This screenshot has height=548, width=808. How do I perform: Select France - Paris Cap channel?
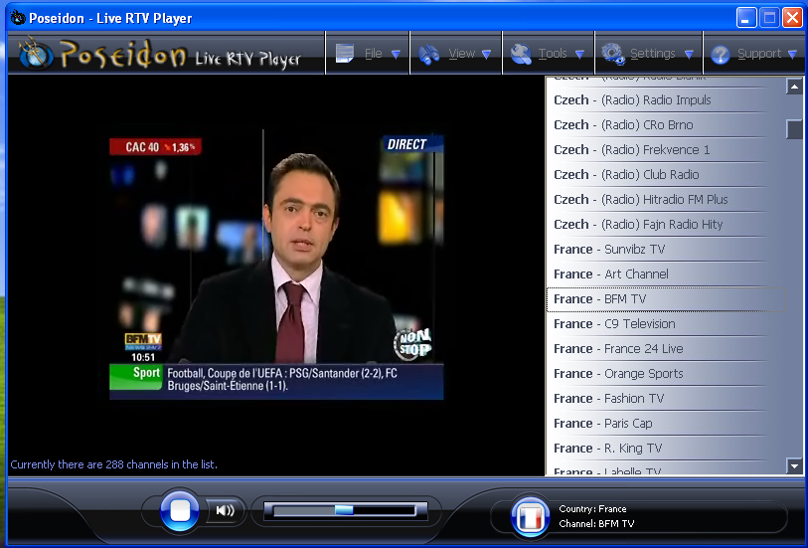point(665,424)
